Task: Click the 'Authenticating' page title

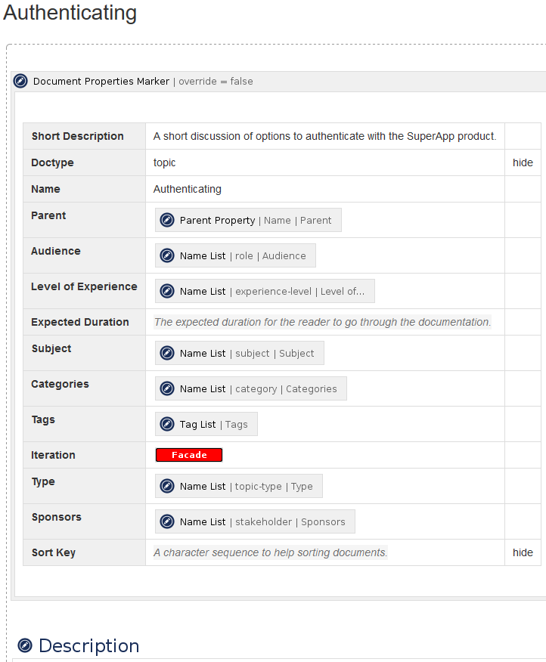Action: 70,13
